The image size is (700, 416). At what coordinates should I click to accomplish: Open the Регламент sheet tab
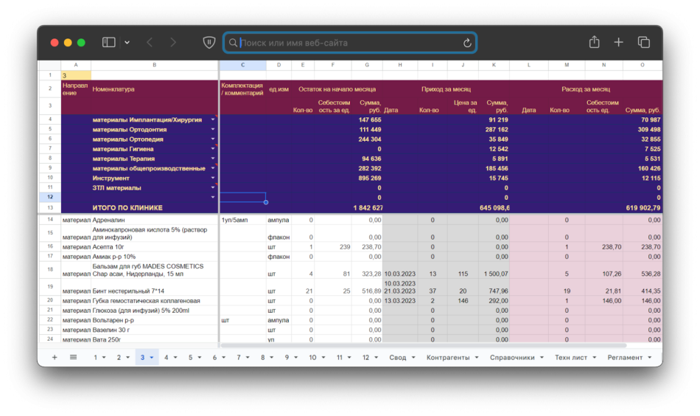click(x=625, y=358)
